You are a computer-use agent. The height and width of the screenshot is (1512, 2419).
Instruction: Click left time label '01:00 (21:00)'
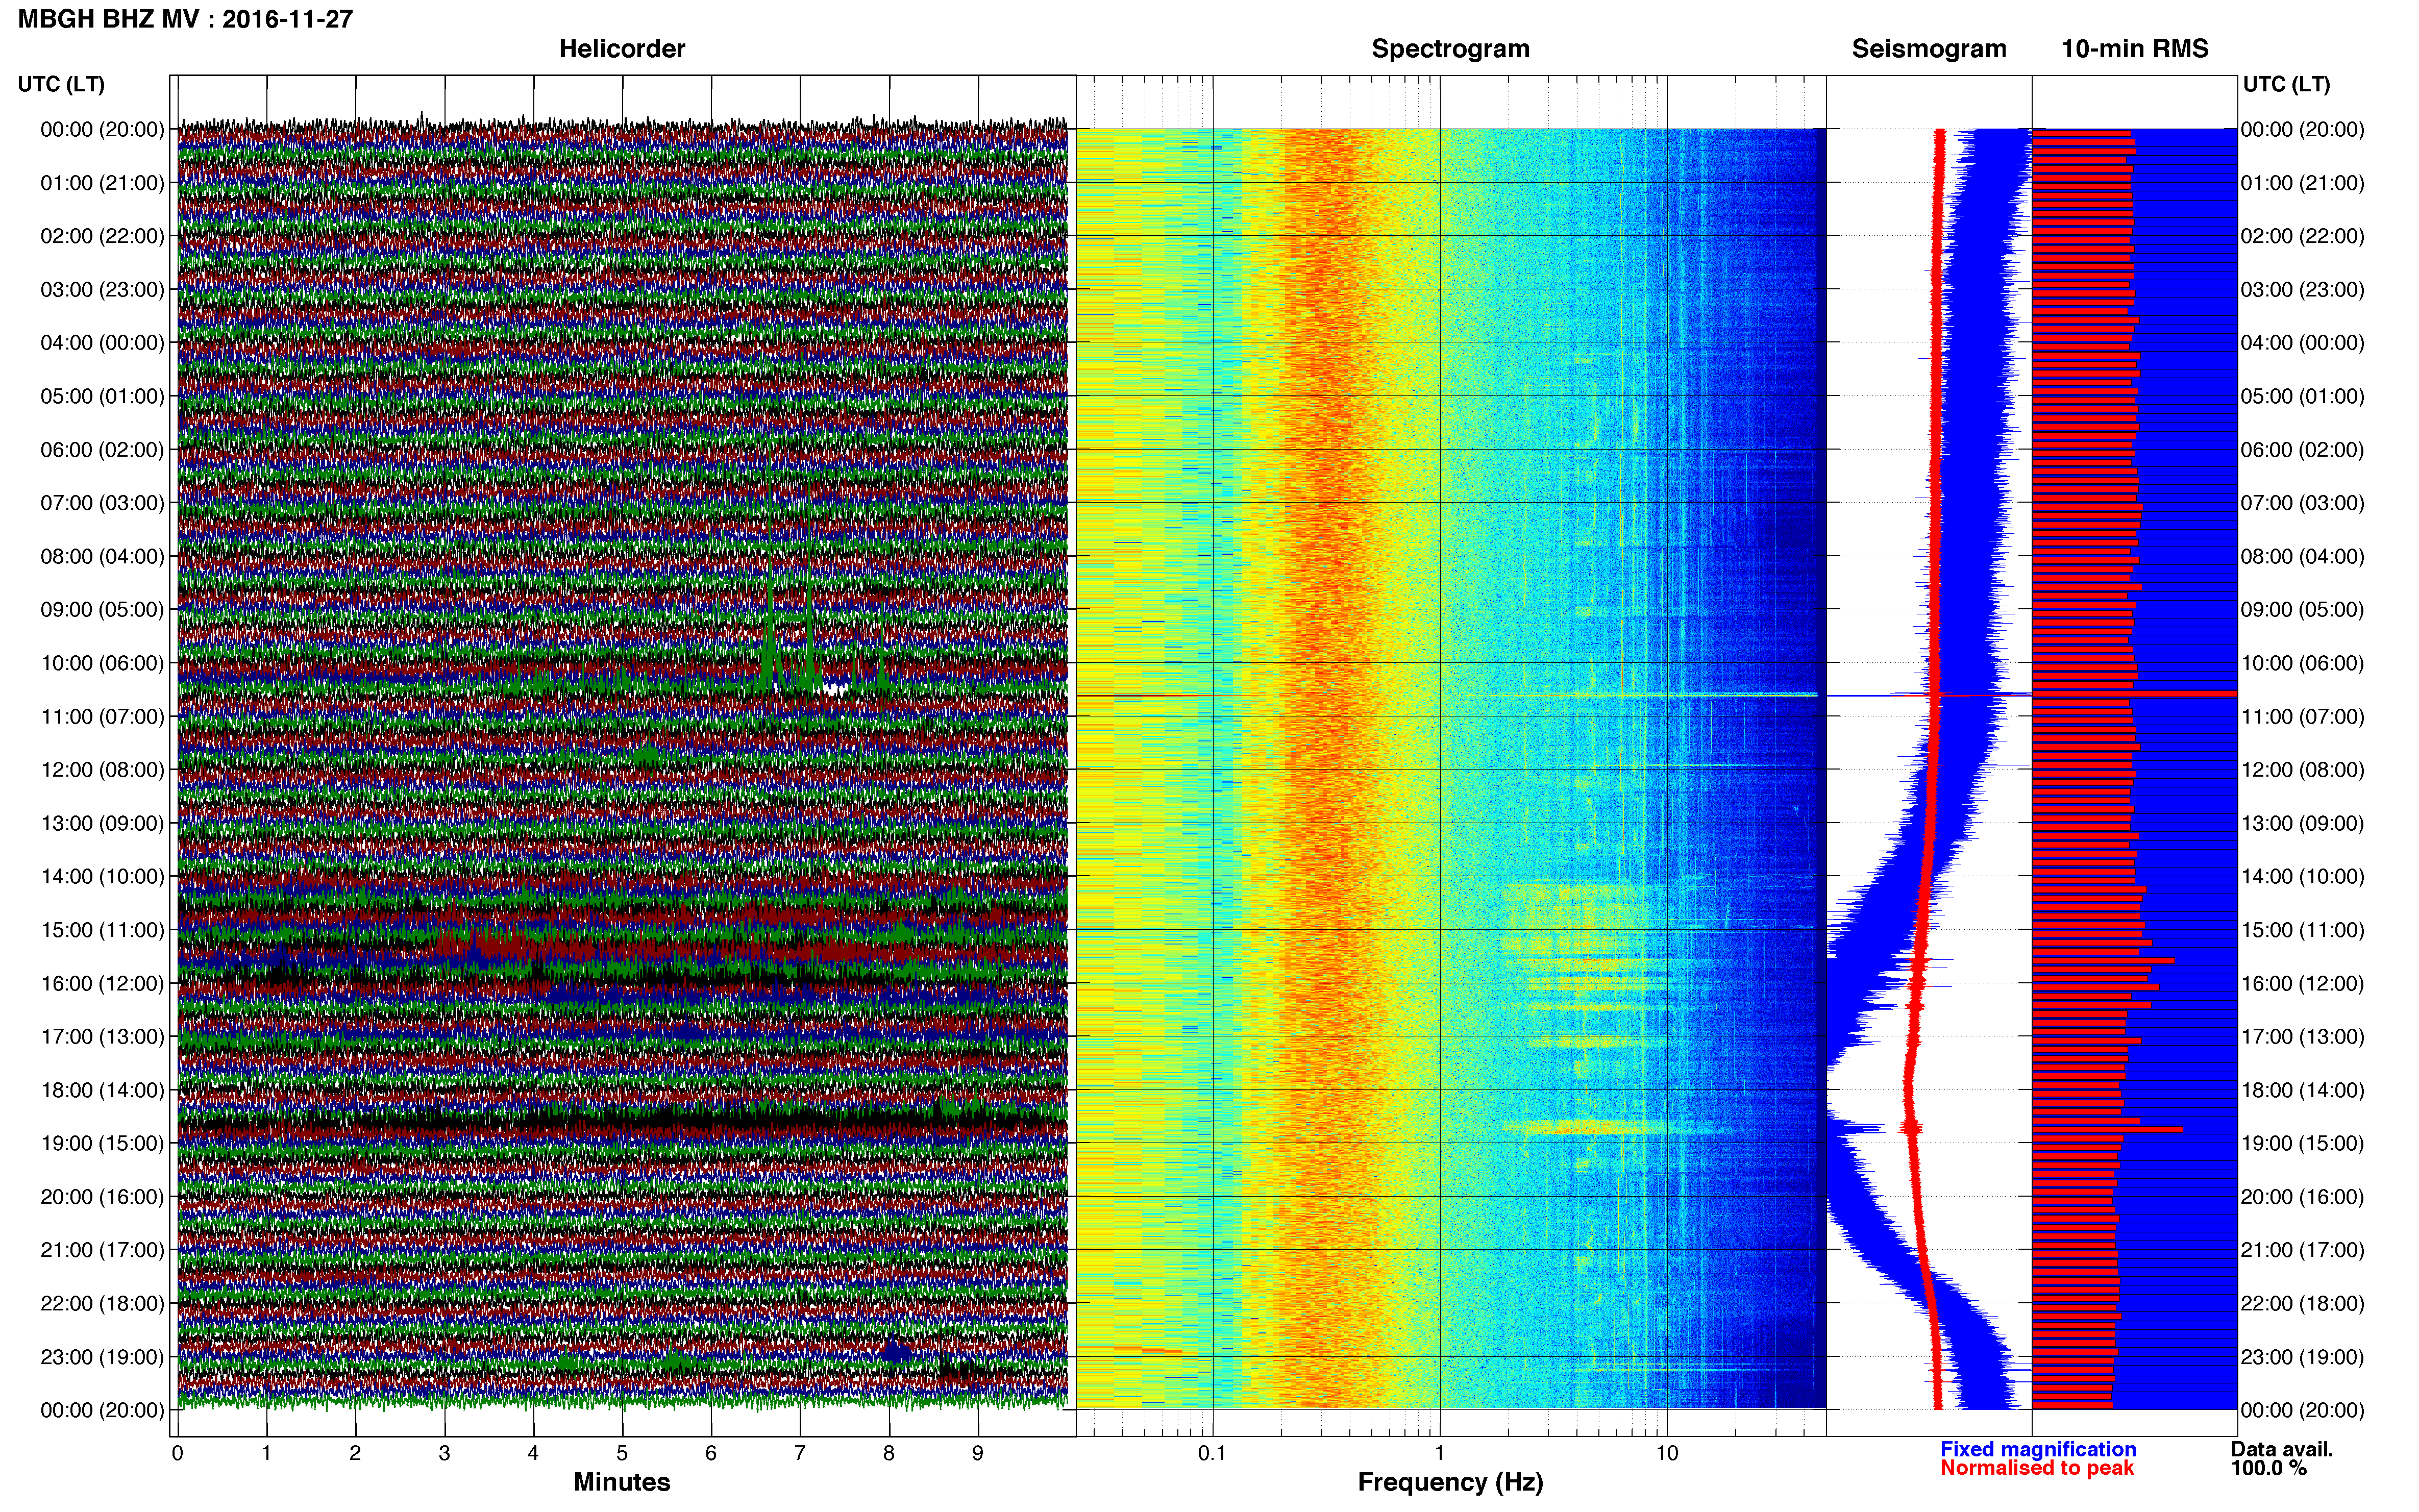[102, 183]
